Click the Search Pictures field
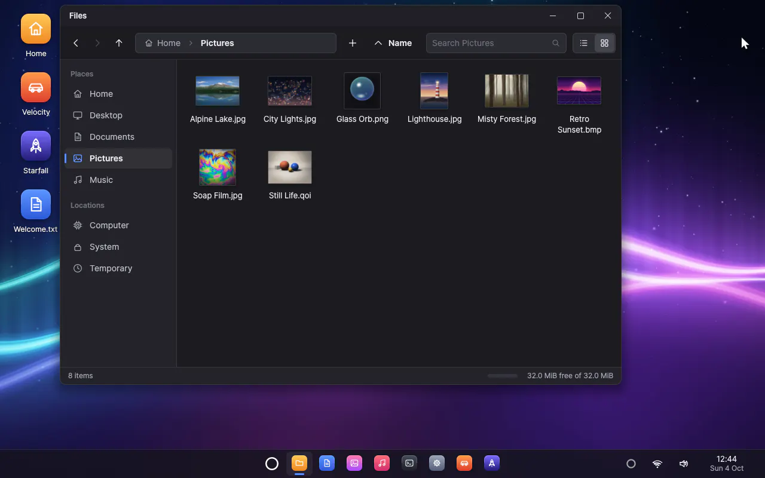This screenshot has height=478, width=765. tap(496, 43)
